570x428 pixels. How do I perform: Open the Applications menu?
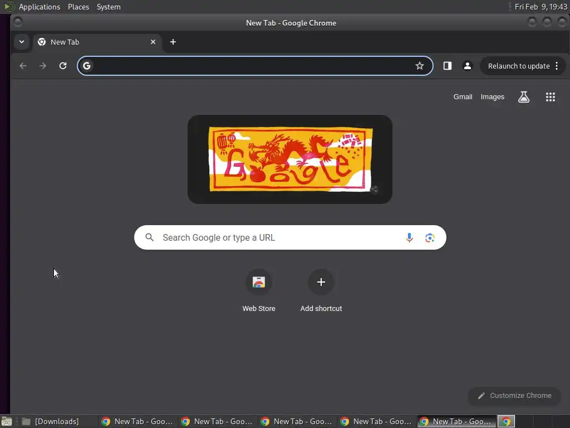tap(40, 7)
